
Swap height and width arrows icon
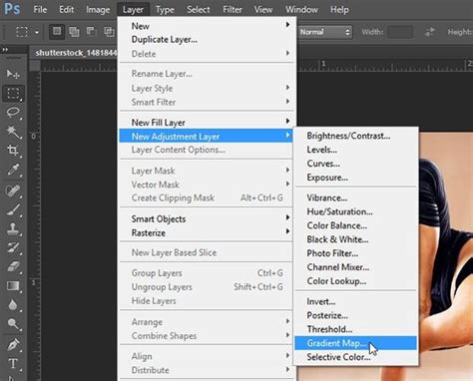[429, 32]
